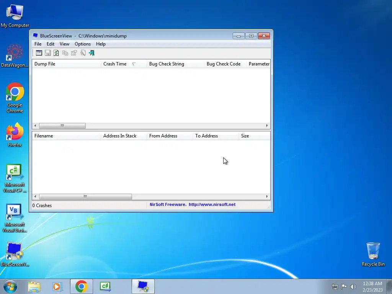Maximize the BlueScreenView window
This screenshot has height=294, width=392.
251,36
